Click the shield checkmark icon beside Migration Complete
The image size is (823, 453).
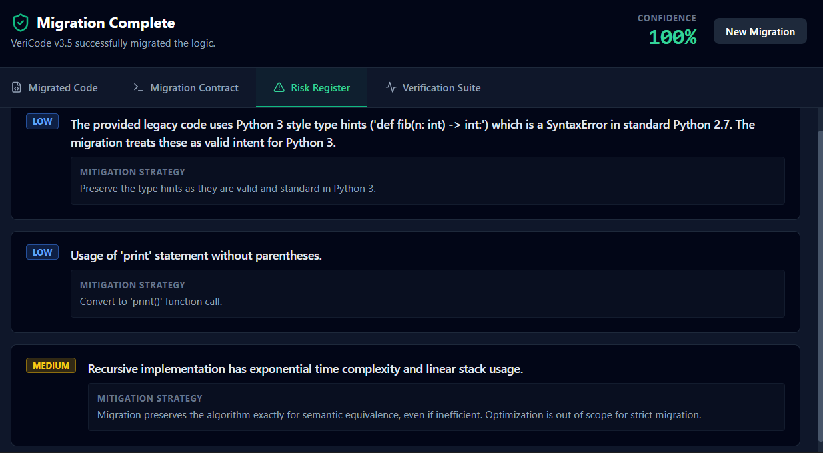21,23
